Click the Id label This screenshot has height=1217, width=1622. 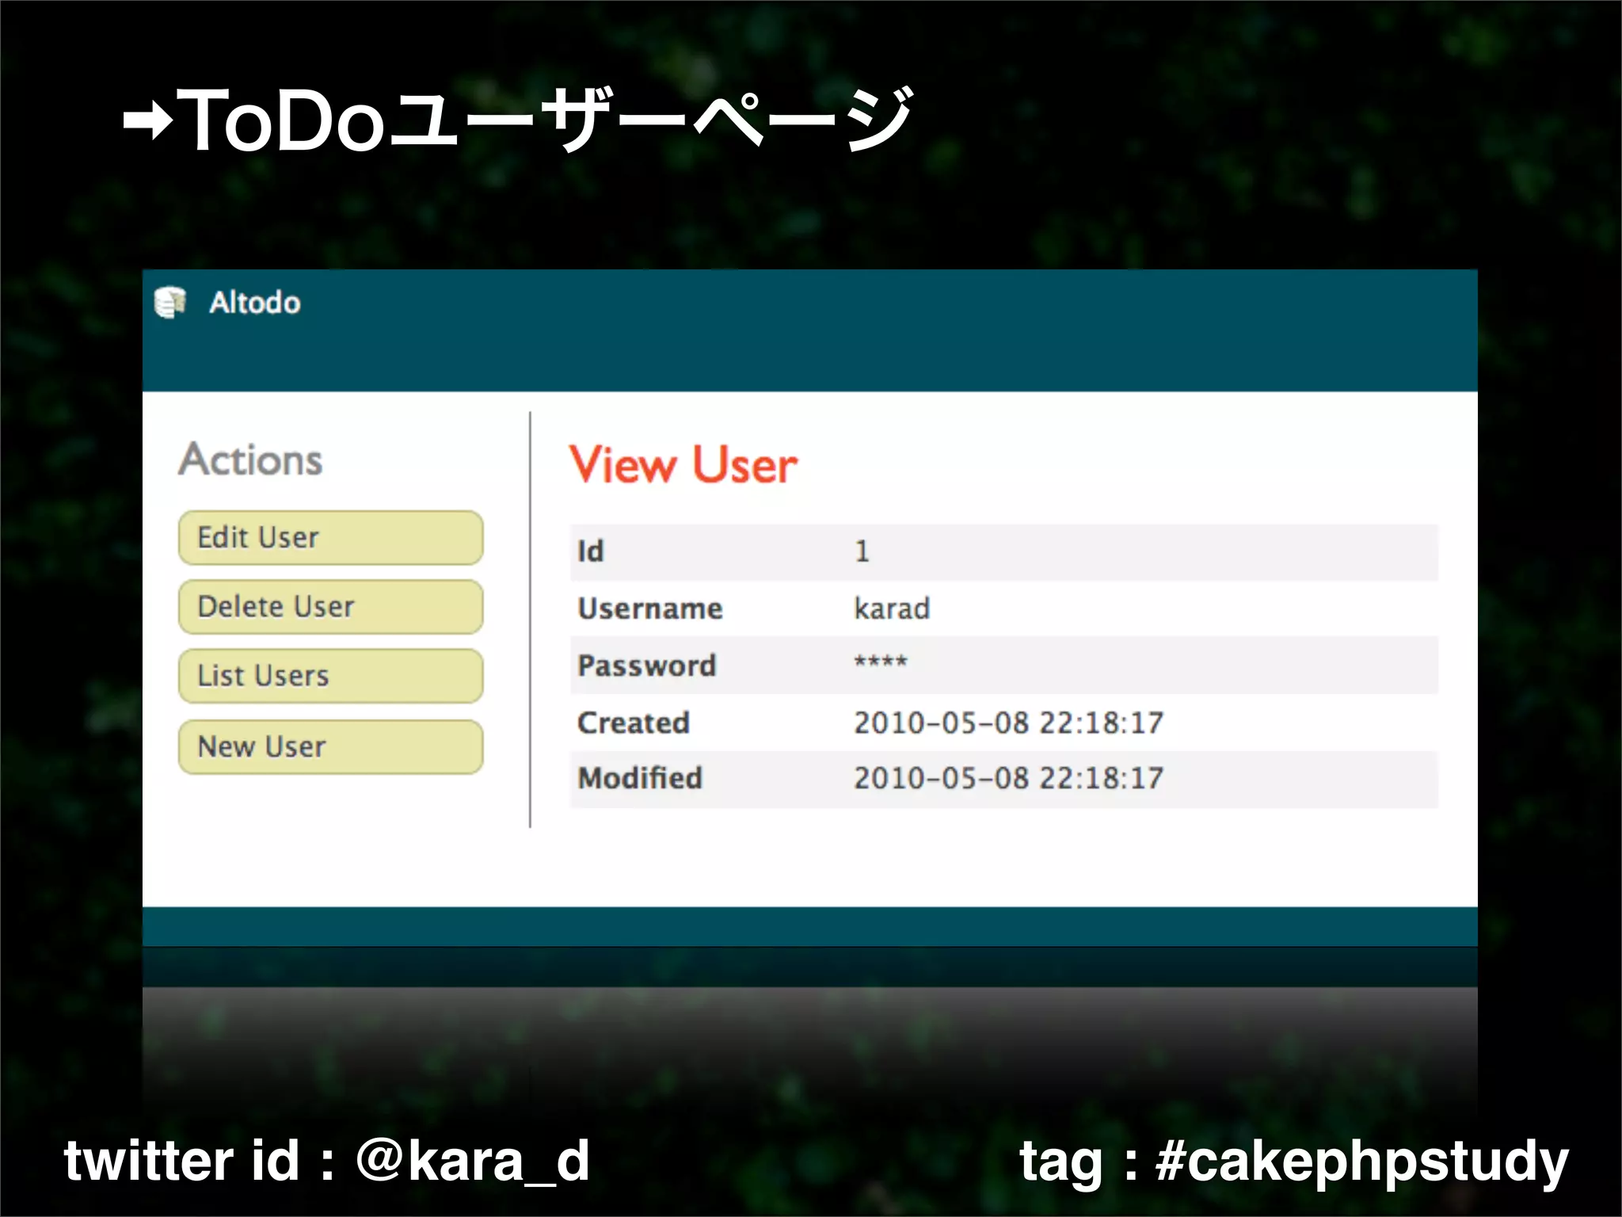[x=591, y=551]
